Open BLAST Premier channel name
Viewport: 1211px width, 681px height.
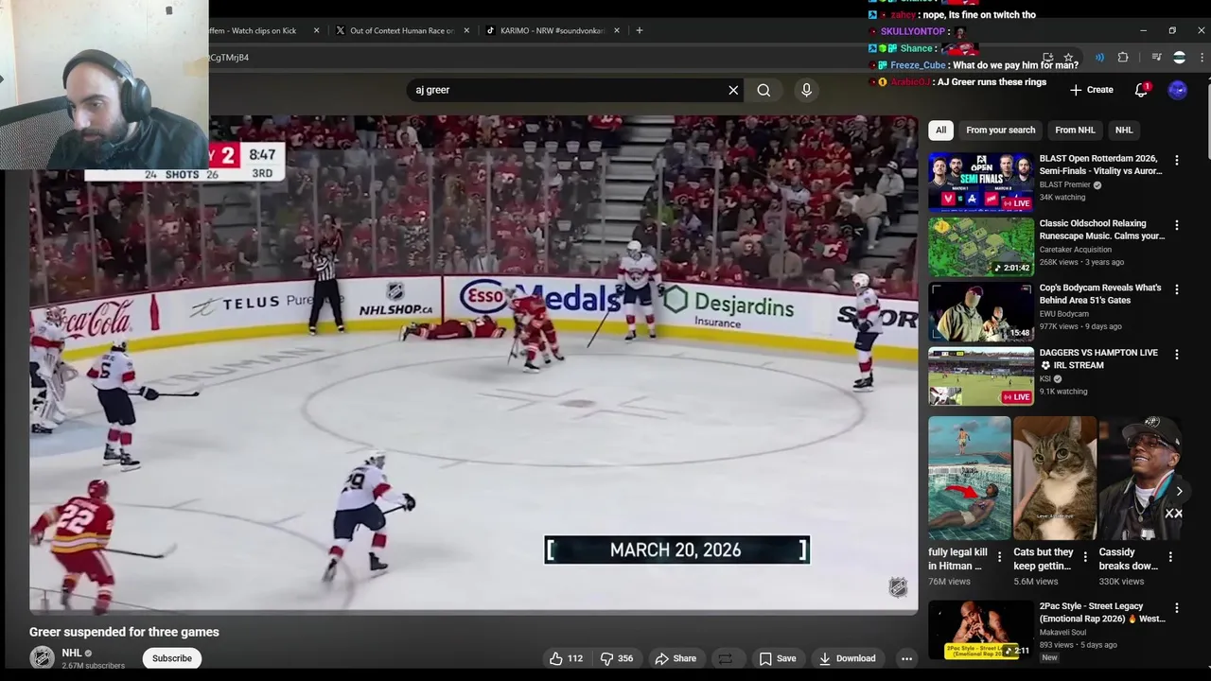[x=1065, y=184]
